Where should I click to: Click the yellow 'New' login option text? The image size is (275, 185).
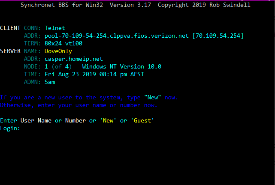[108, 121]
